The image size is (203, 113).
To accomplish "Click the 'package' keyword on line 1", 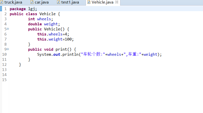I will click(x=18, y=9).
